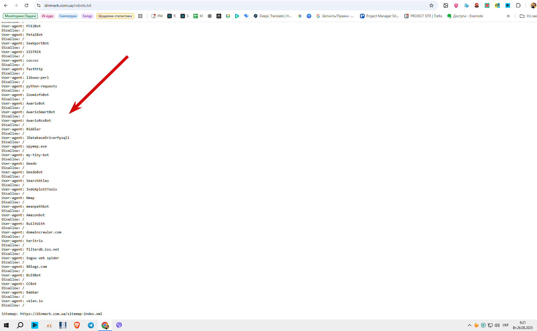Open the R bookmark
This screenshot has height=331, width=537.
click(172, 16)
